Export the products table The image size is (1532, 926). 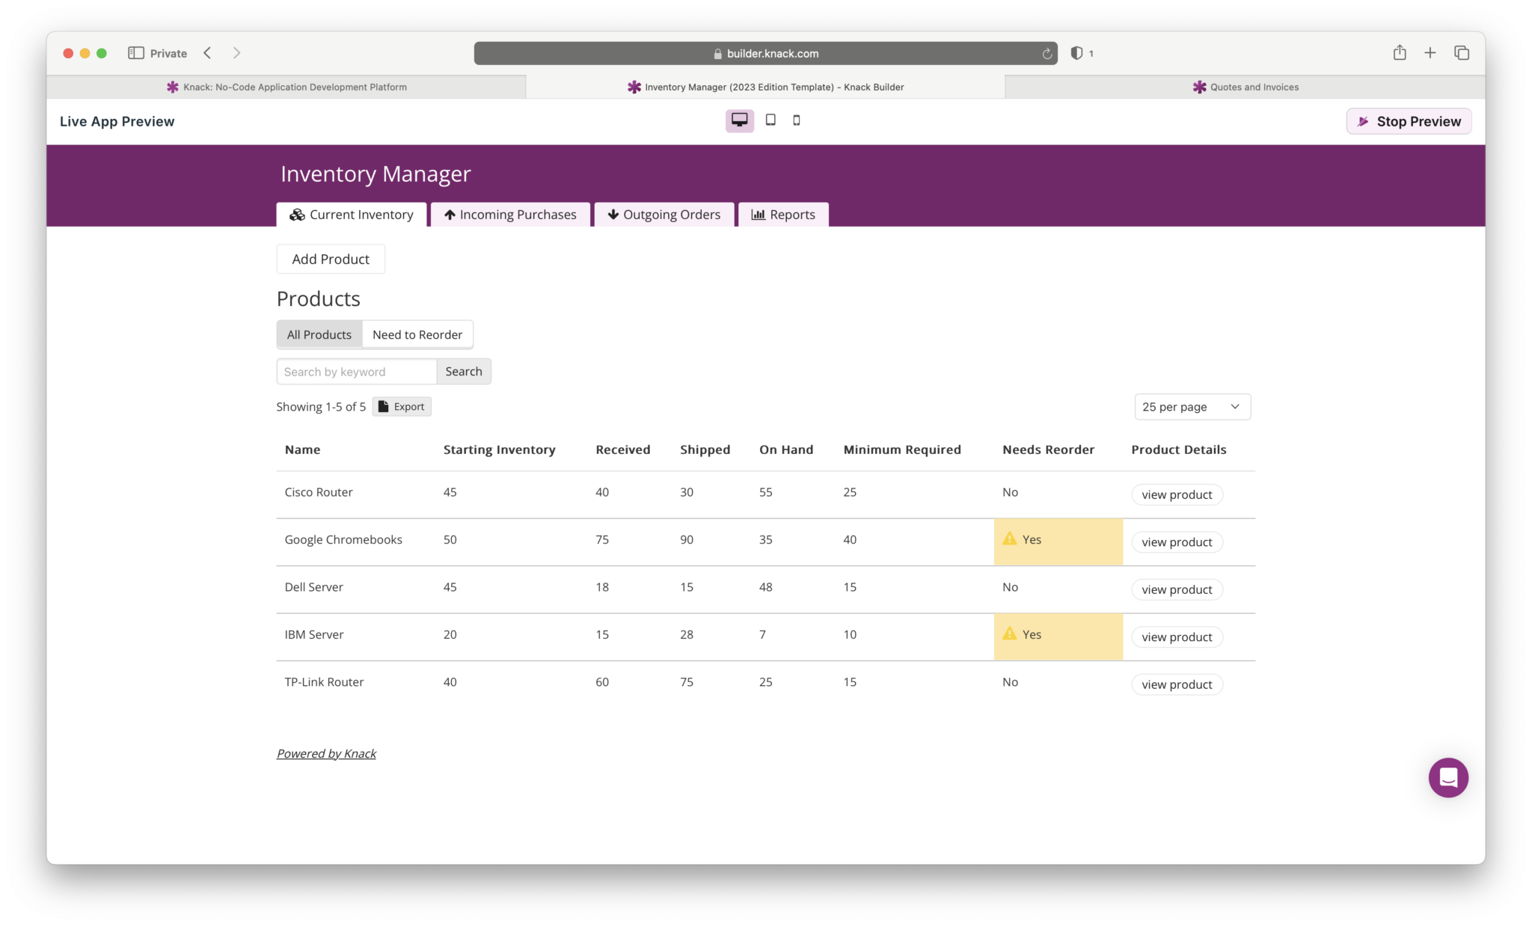tap(402, 407)
